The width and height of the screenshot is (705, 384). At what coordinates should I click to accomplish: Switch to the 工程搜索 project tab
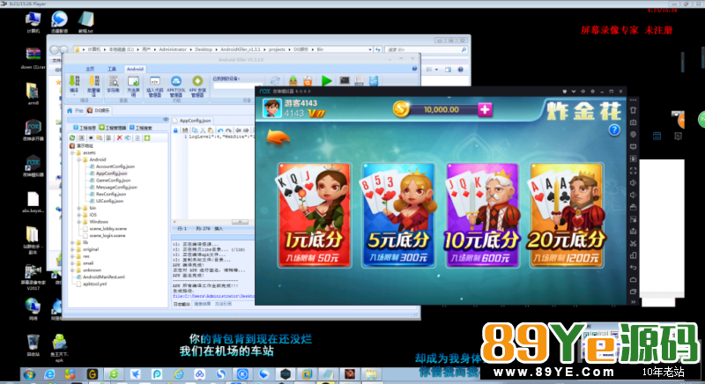[141, 128]
